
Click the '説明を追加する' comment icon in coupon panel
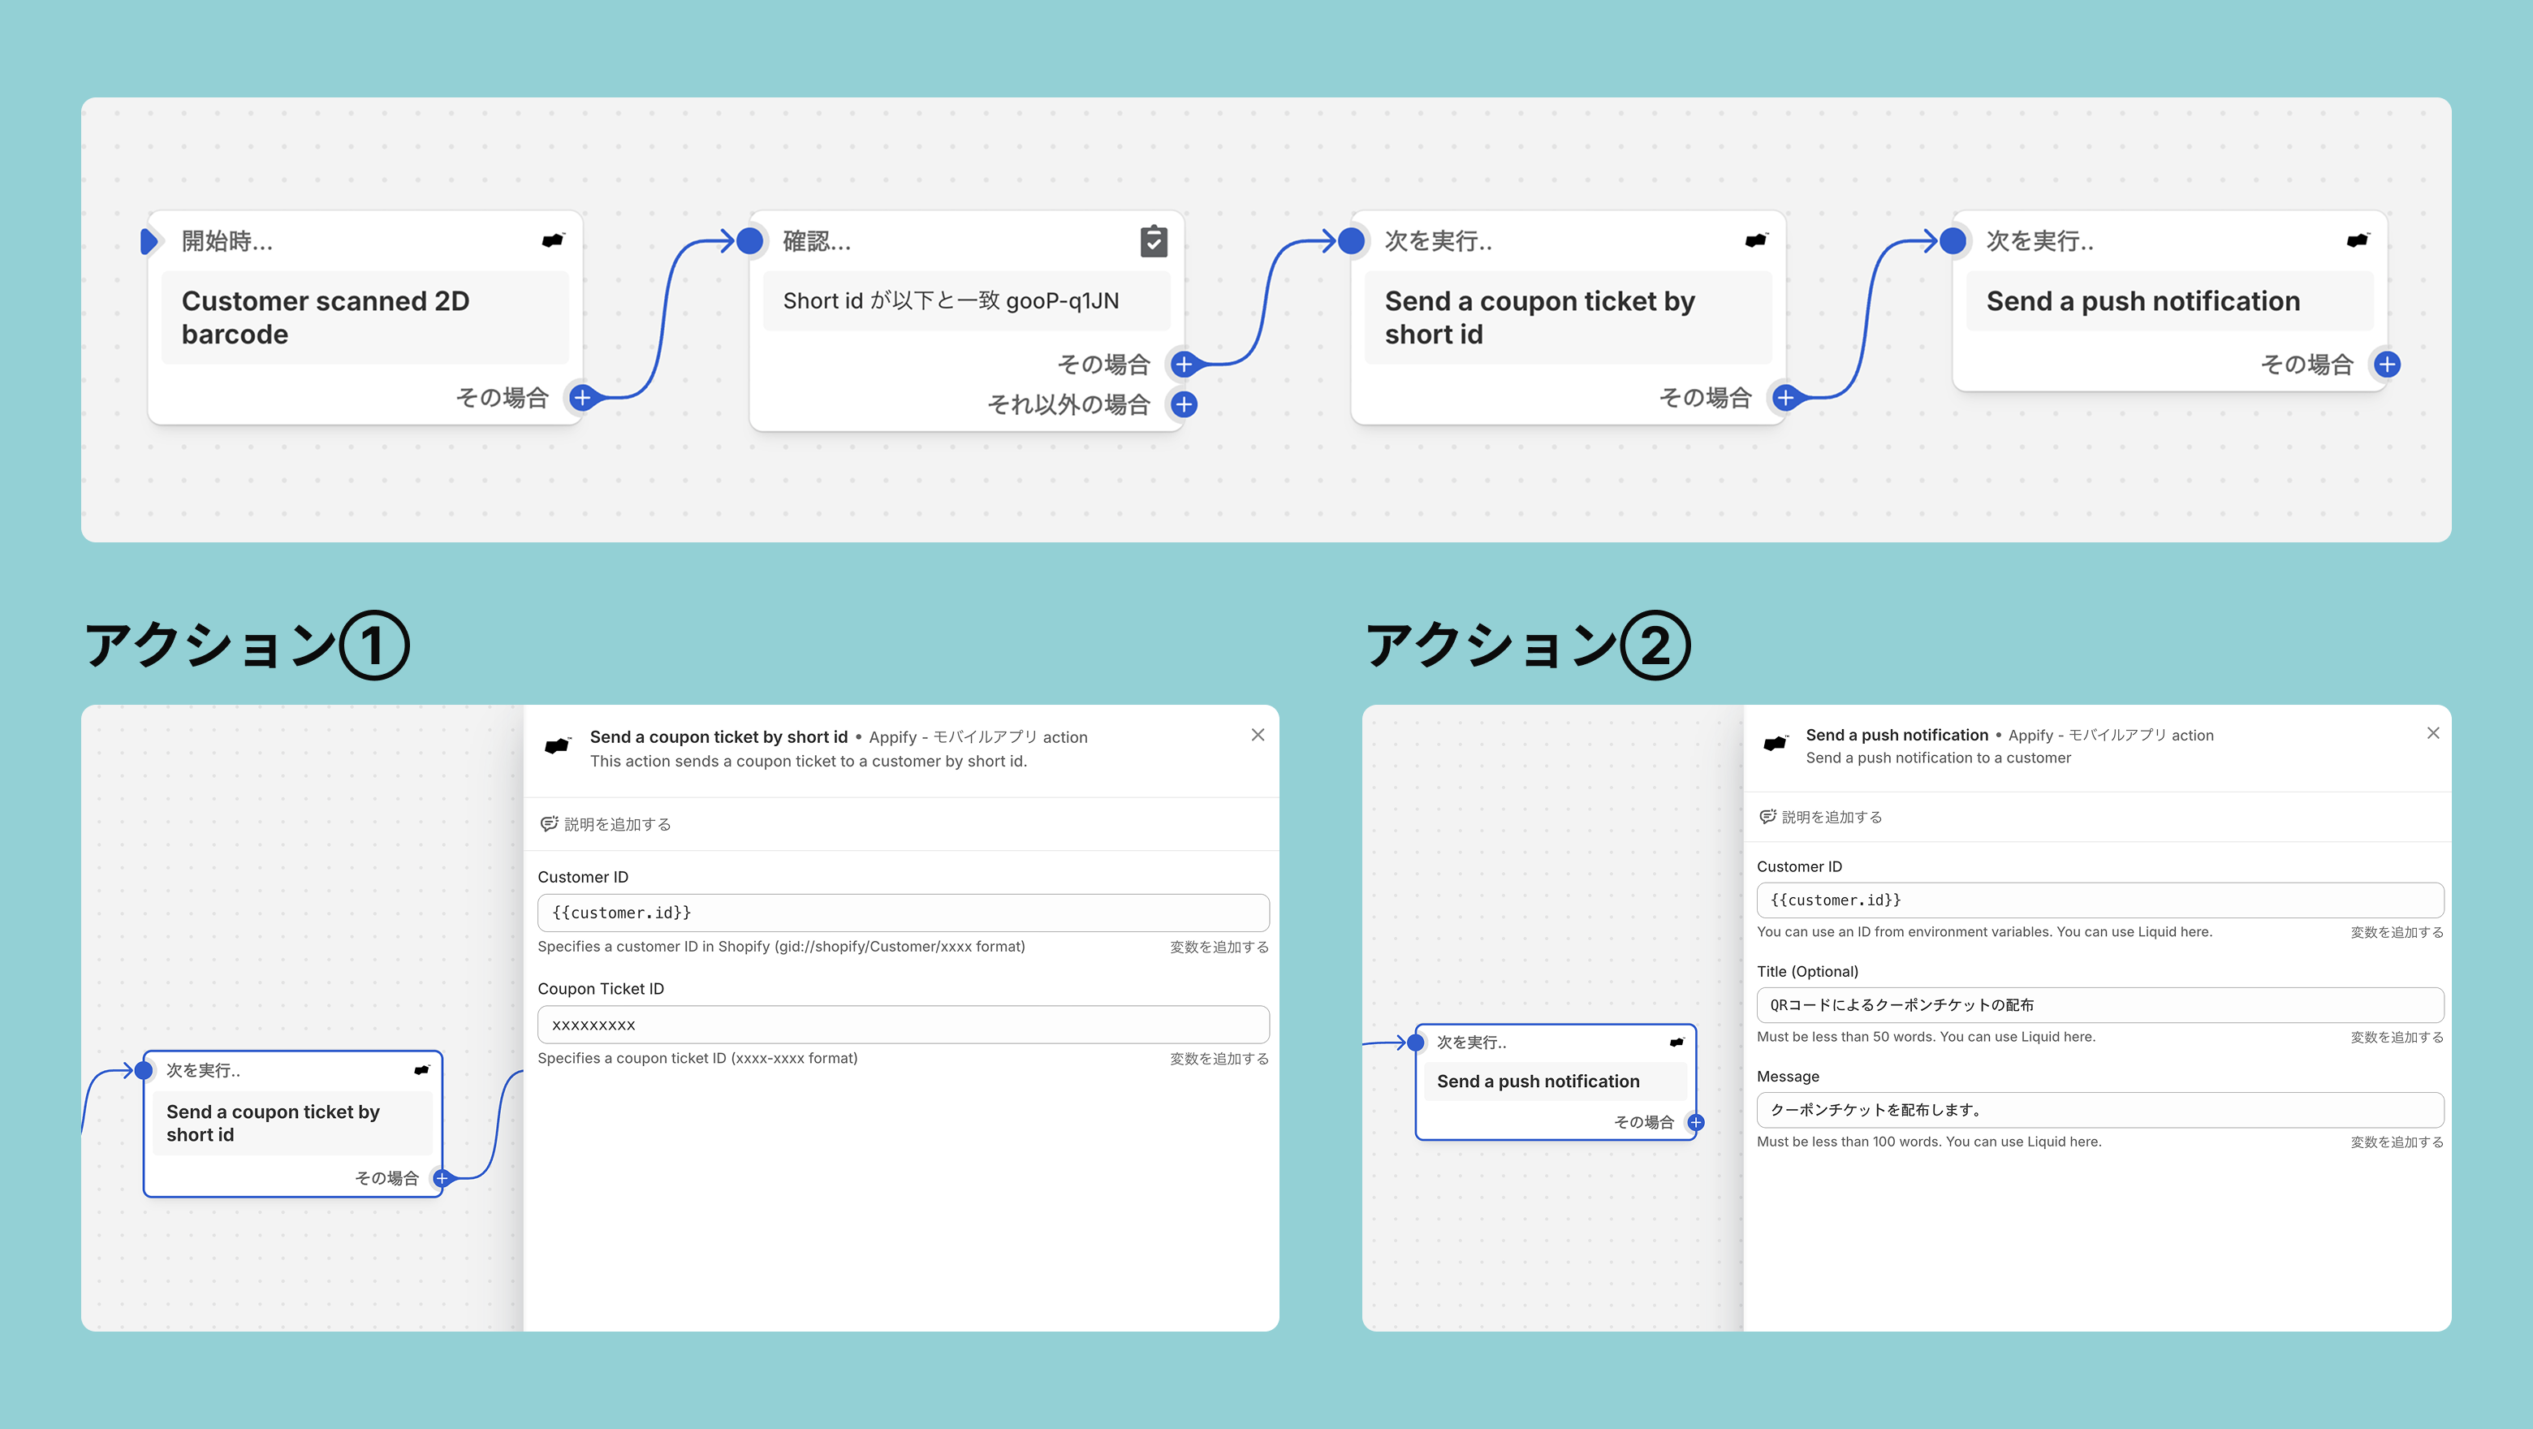[x=549, y=823]
